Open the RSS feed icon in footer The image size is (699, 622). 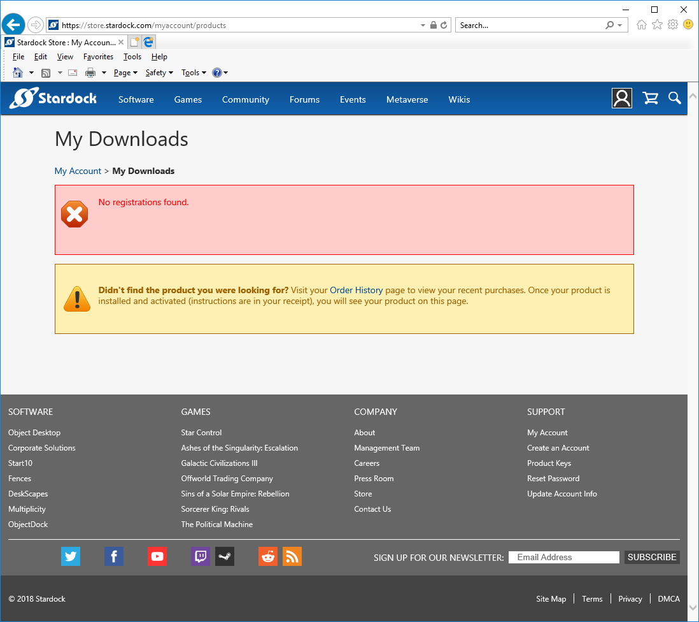292,556
